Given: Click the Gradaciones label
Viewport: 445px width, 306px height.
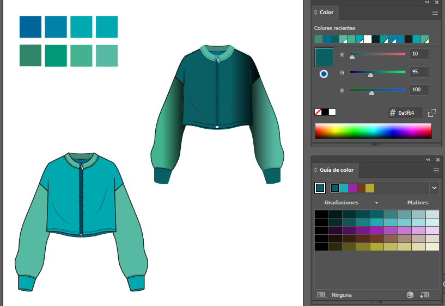Looking at the screenshot, I should (342, 202).
